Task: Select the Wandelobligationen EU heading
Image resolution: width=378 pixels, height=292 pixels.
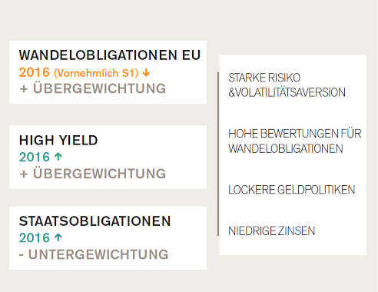Action: point(110,55)
